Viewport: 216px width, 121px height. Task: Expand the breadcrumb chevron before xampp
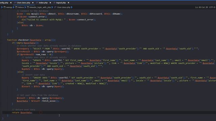pyautogui.click(x=2, y=7)
